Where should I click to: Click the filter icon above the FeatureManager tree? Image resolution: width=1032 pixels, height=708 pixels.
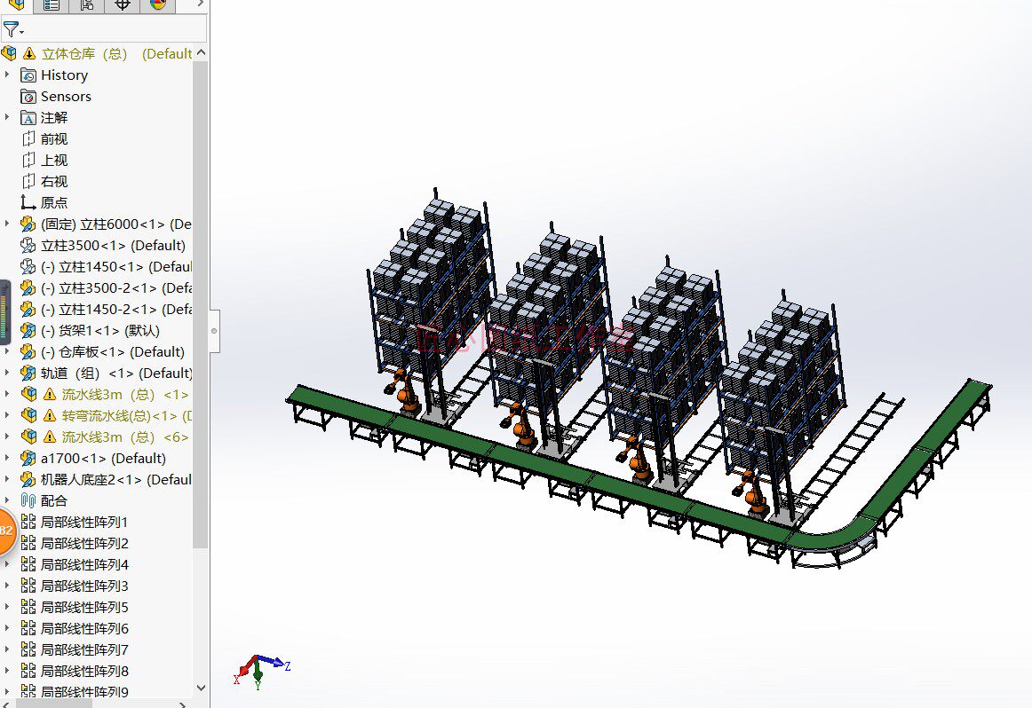(12, 28)
